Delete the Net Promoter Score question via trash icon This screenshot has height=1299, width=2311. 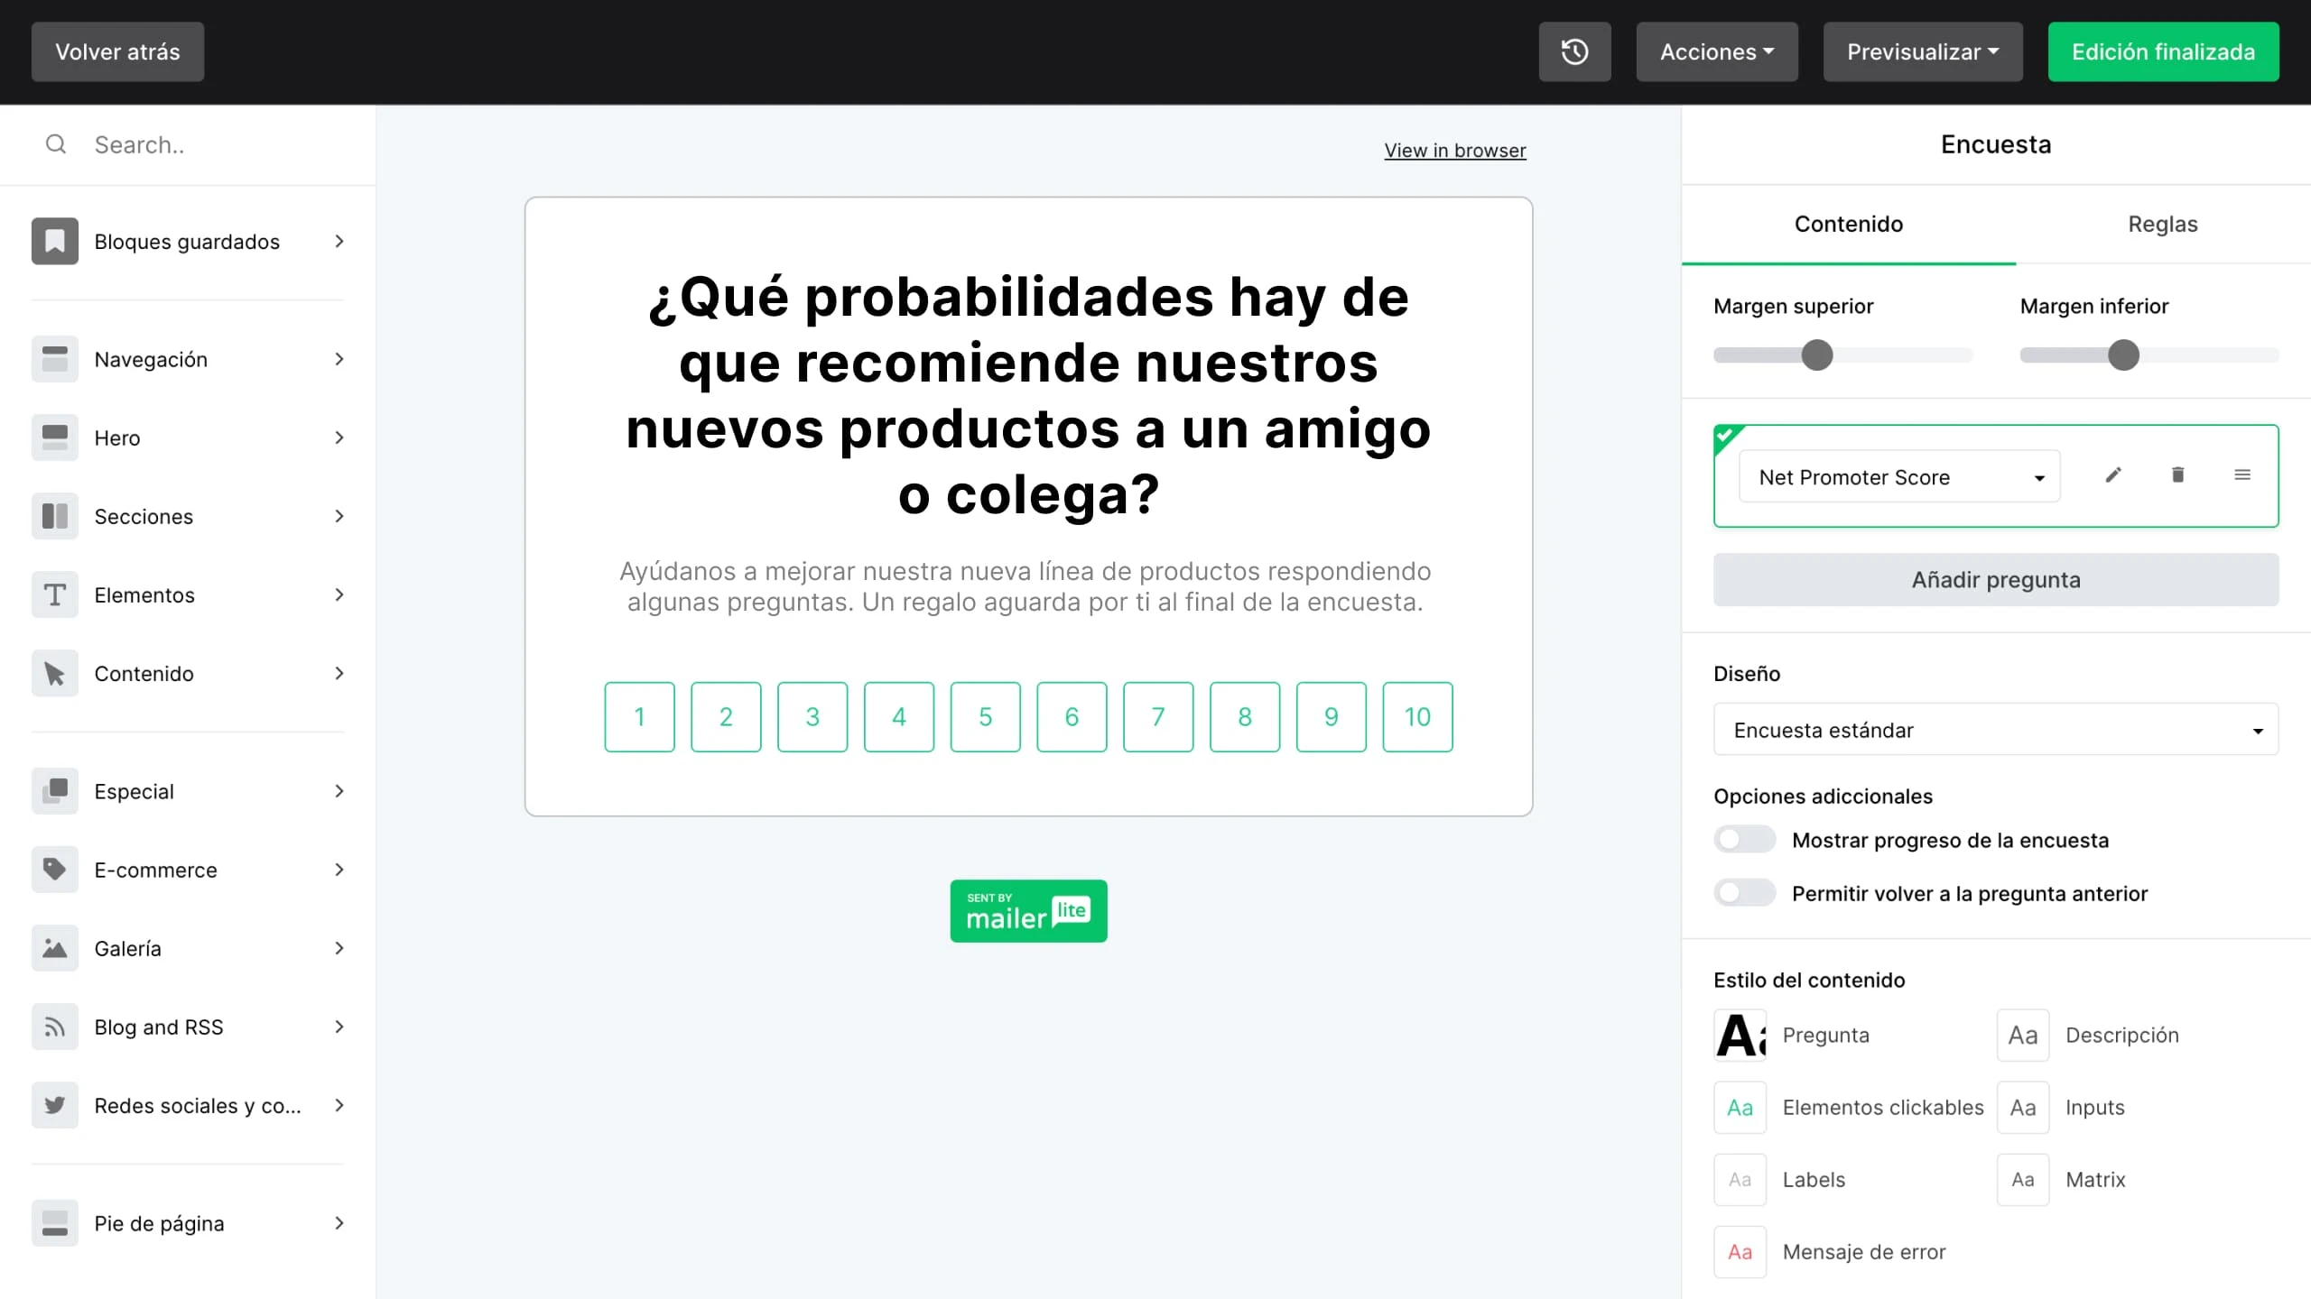click(2177, 475)
